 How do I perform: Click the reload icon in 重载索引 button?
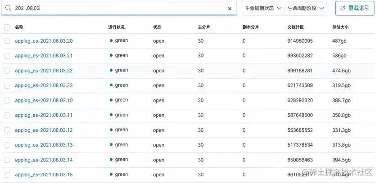pyautogui.click(x=343, y=8)
